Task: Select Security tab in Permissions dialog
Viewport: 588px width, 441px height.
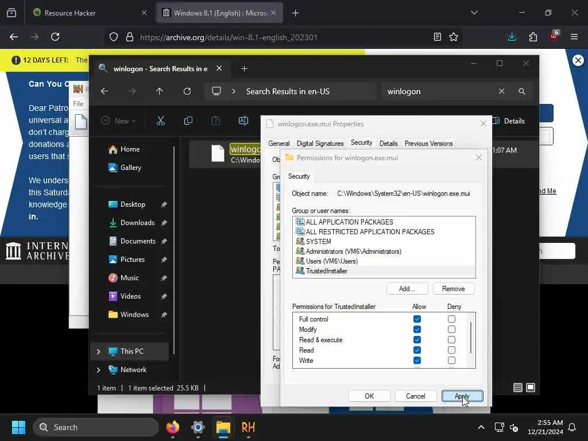Action: coord(299,176)
